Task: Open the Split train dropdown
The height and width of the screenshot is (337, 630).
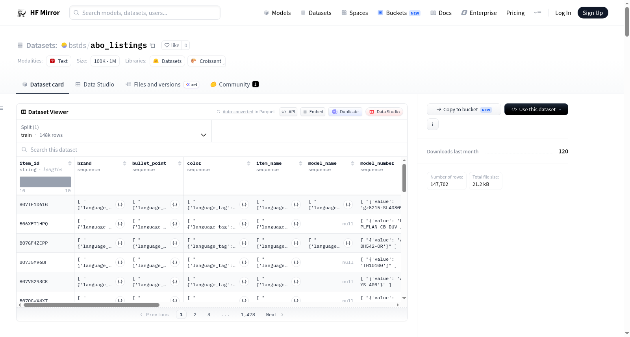Action: pos(114,131)
